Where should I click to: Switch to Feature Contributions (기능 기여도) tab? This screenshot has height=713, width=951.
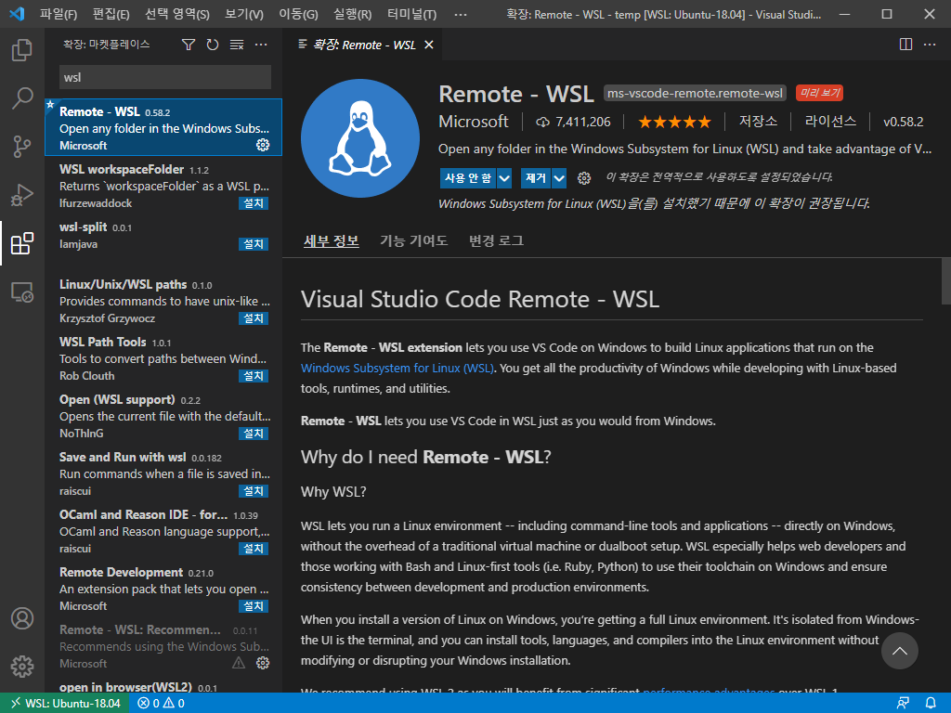[413, 240]
